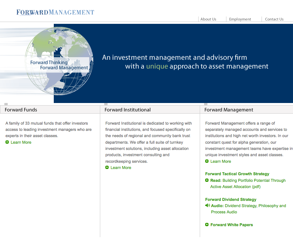The width and height of the screenshot is (293, 239).
Task: Click 'Forward Thinking' text on the globe
Action: pos(49,62)
